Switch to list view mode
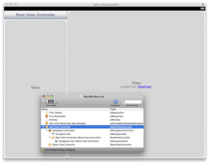 point(51,101)
